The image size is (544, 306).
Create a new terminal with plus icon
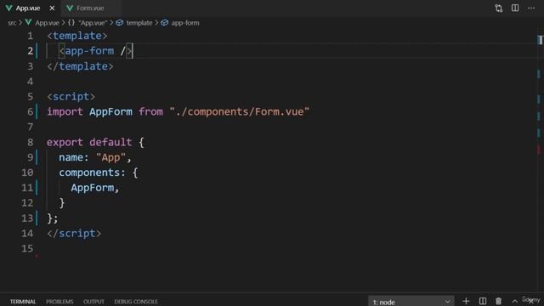[466, 301]
